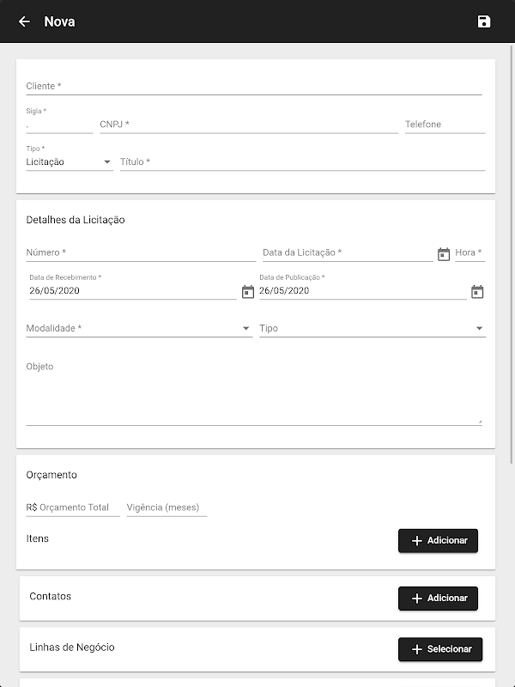Click into the CNPJ field
Viewport: 515px width, 687px height.
248,125
